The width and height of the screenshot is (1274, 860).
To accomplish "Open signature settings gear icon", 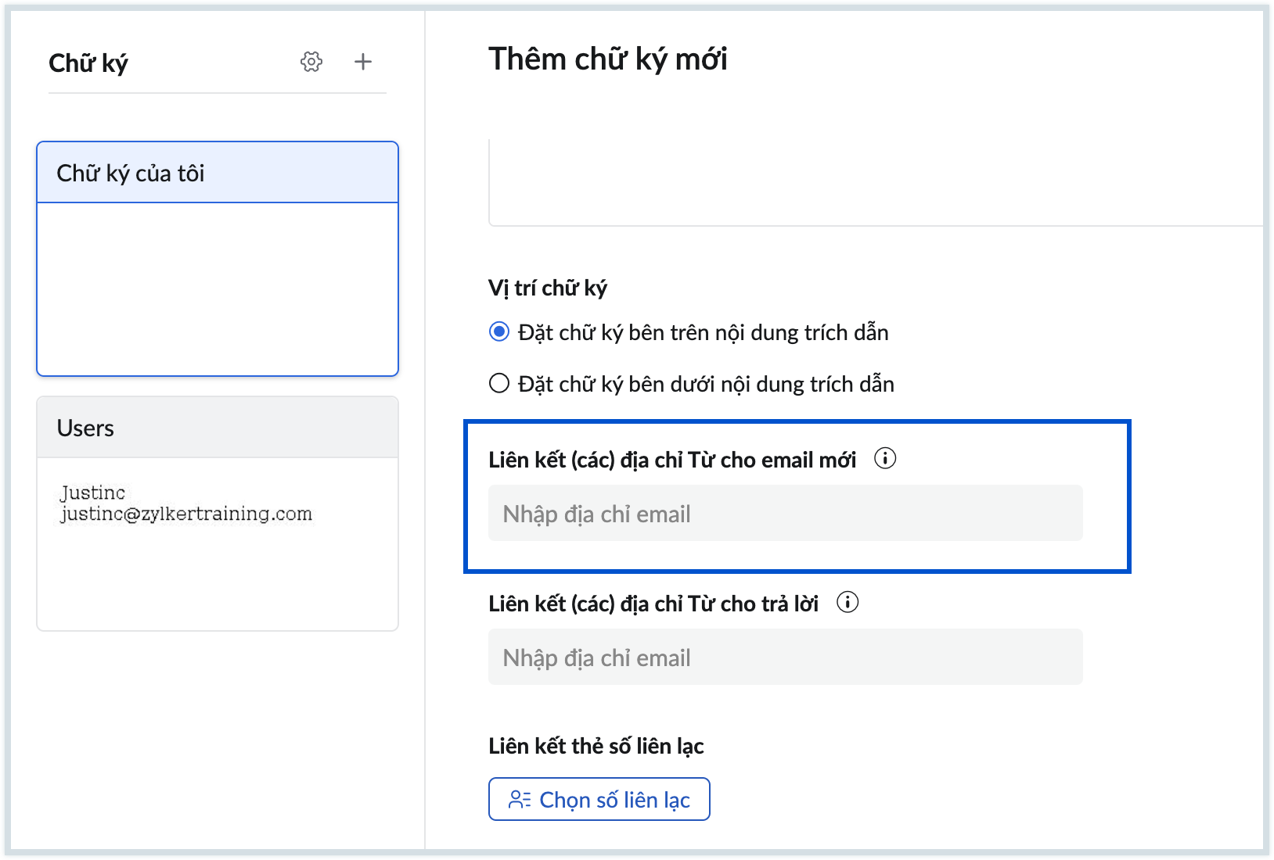I will pyautogui.click(x=311, y=62).
